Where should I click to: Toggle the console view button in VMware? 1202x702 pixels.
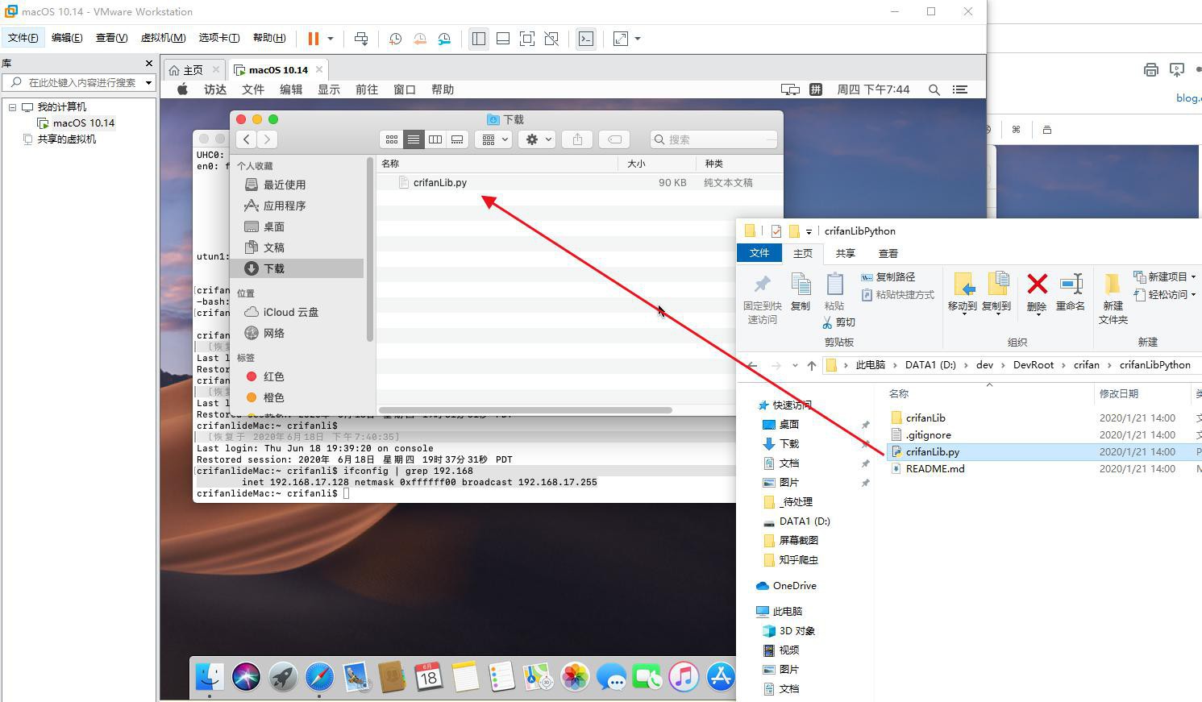[586, 39]
